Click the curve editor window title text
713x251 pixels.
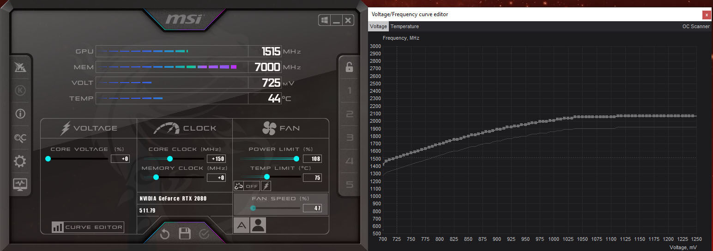[410, 14]
